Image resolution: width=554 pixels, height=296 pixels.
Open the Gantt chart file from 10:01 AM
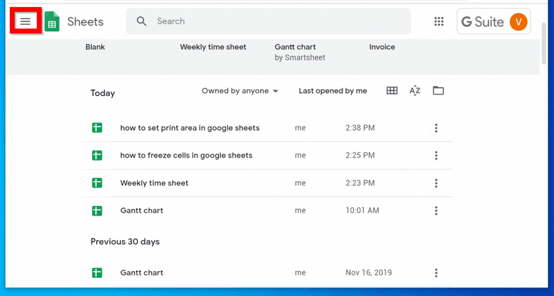click(142, 210)
